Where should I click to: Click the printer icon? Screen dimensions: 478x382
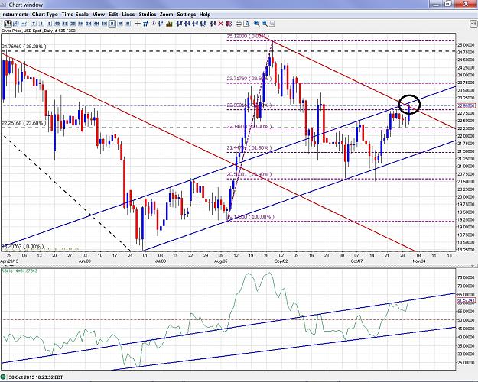tap(239, 24)
